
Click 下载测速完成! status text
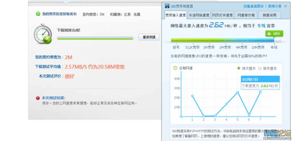point(69,30)
